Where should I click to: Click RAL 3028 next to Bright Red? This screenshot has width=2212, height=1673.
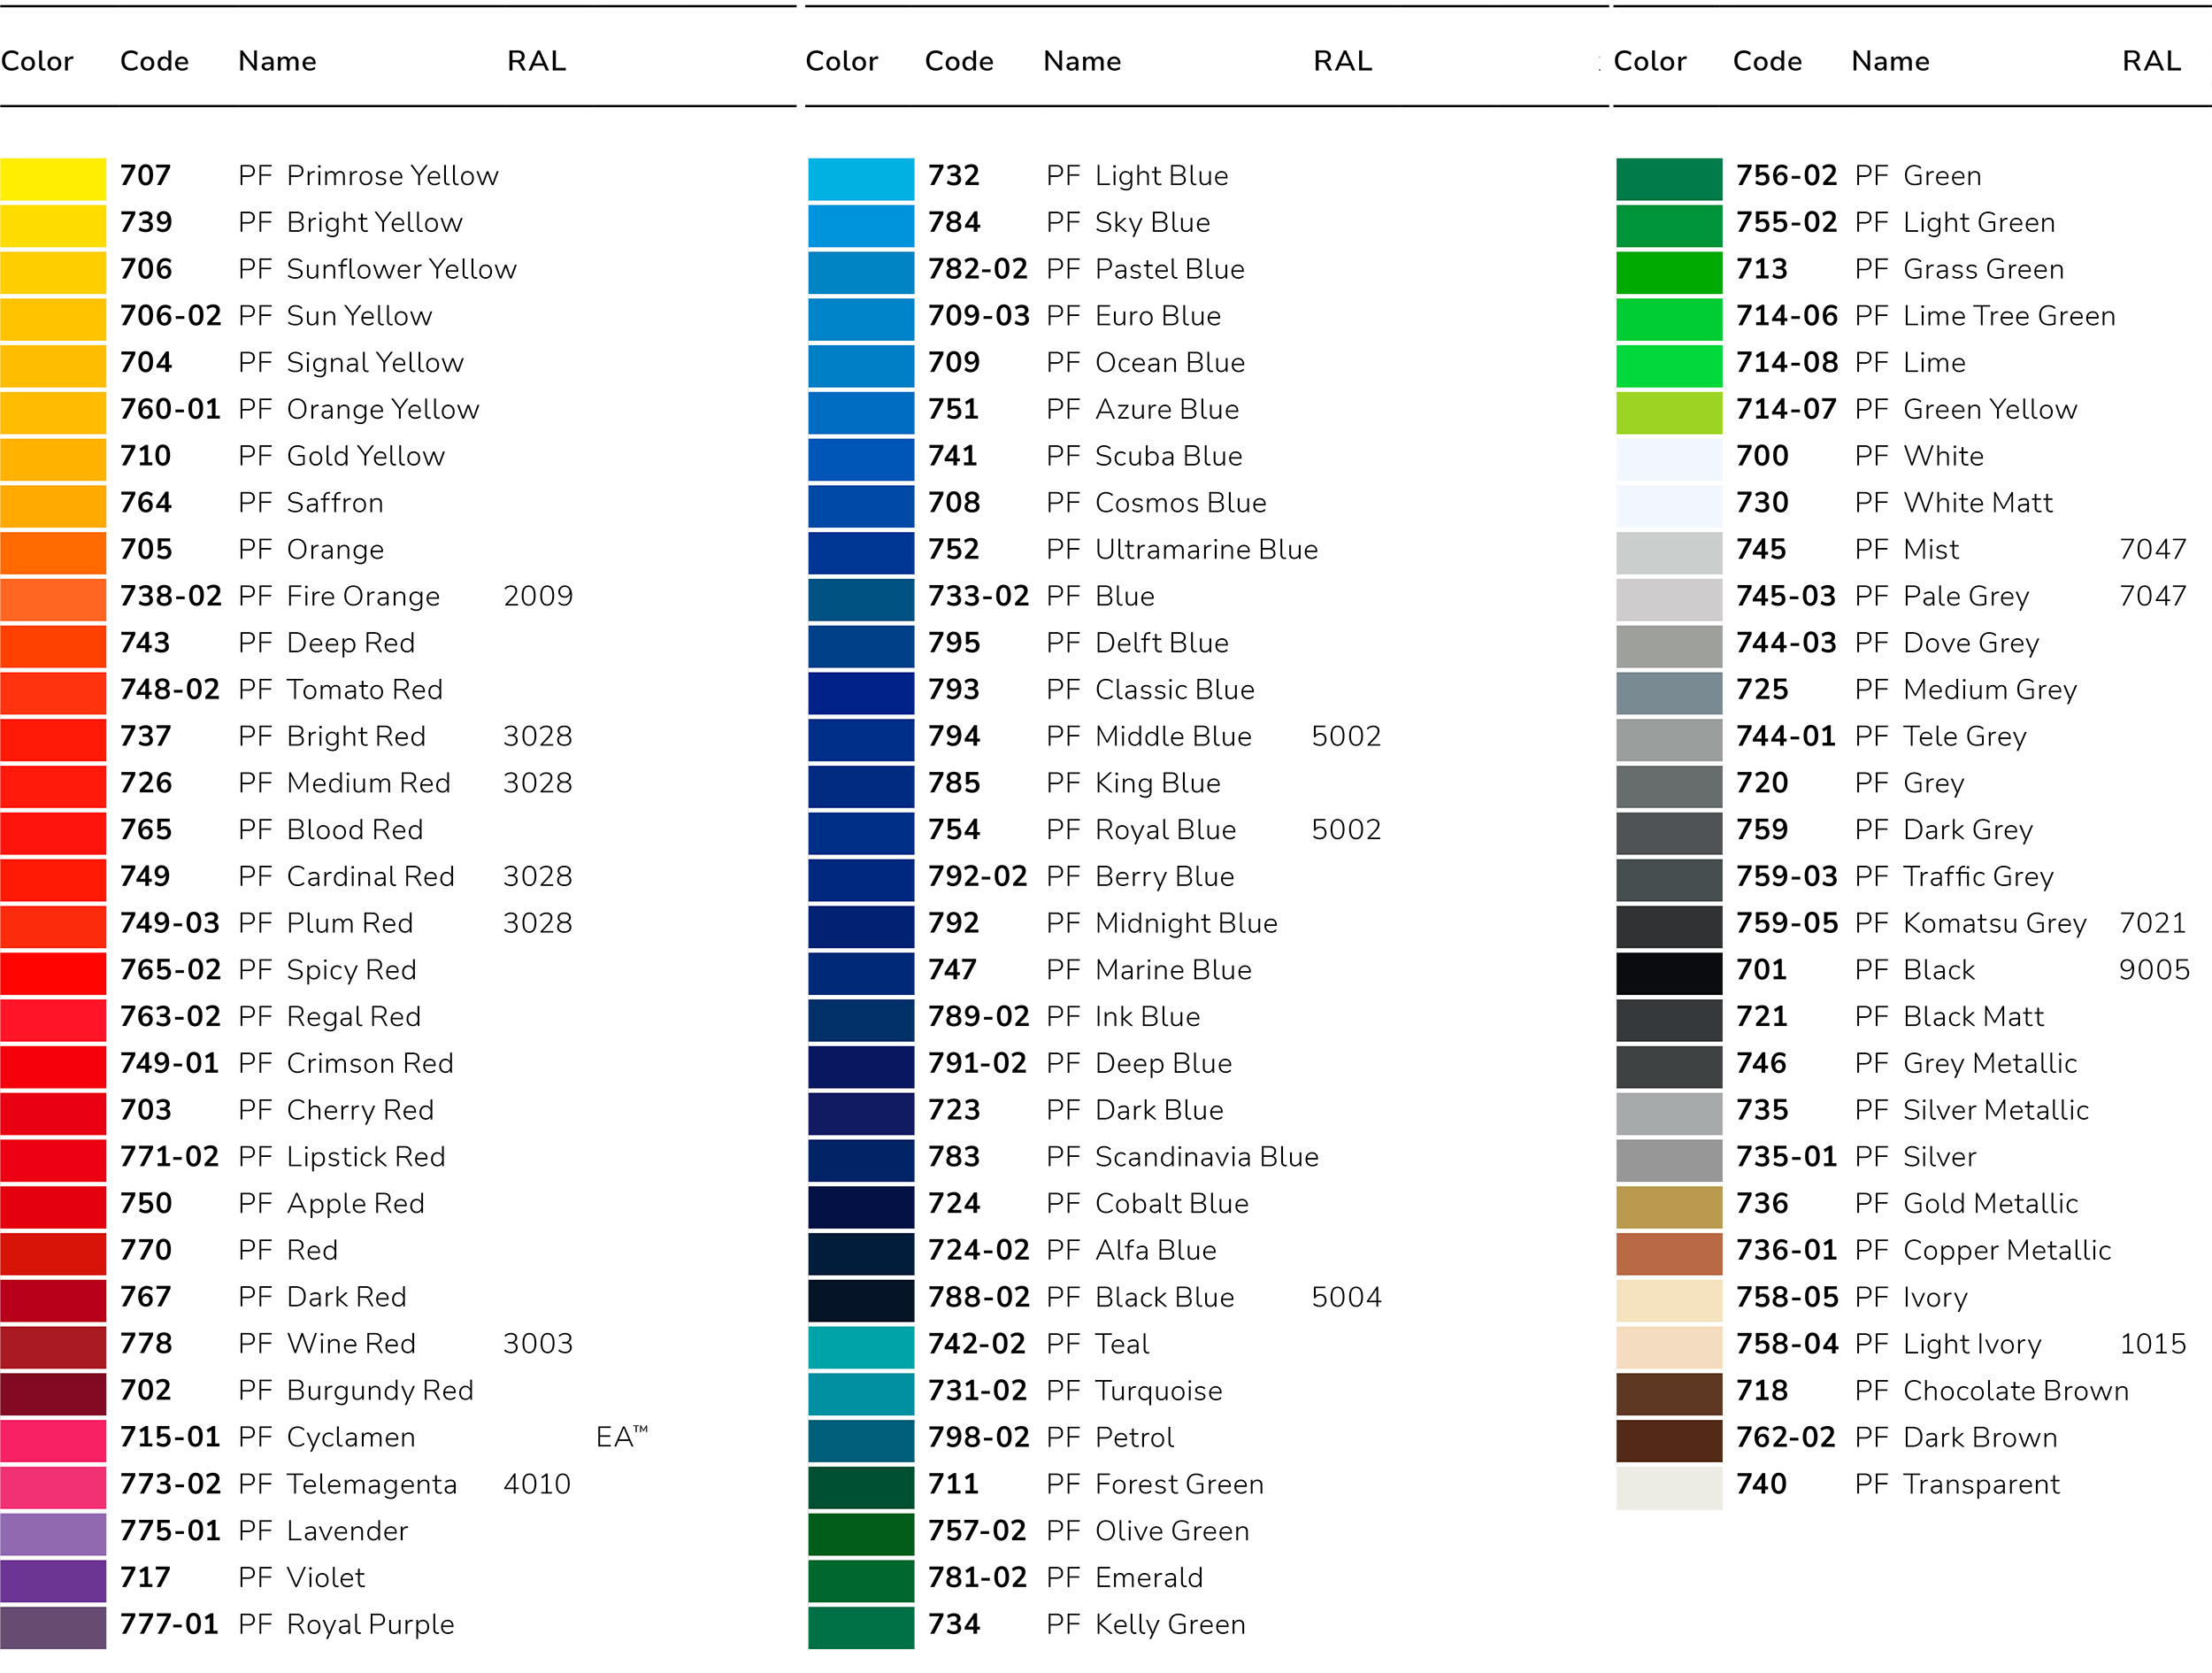click(x=538, y=736)
